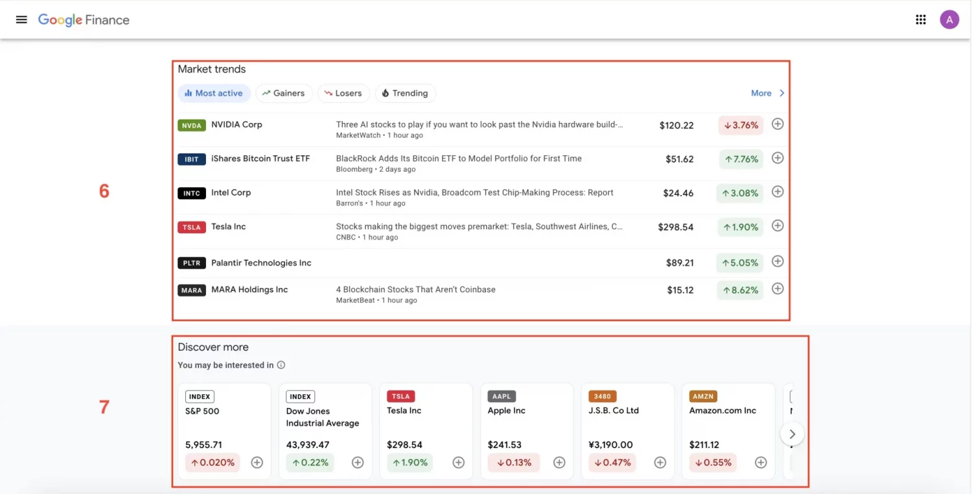Screen dimensions: 972x494
Task: Add Palantir Technologies to watchlist
Action: coord(778,262)
